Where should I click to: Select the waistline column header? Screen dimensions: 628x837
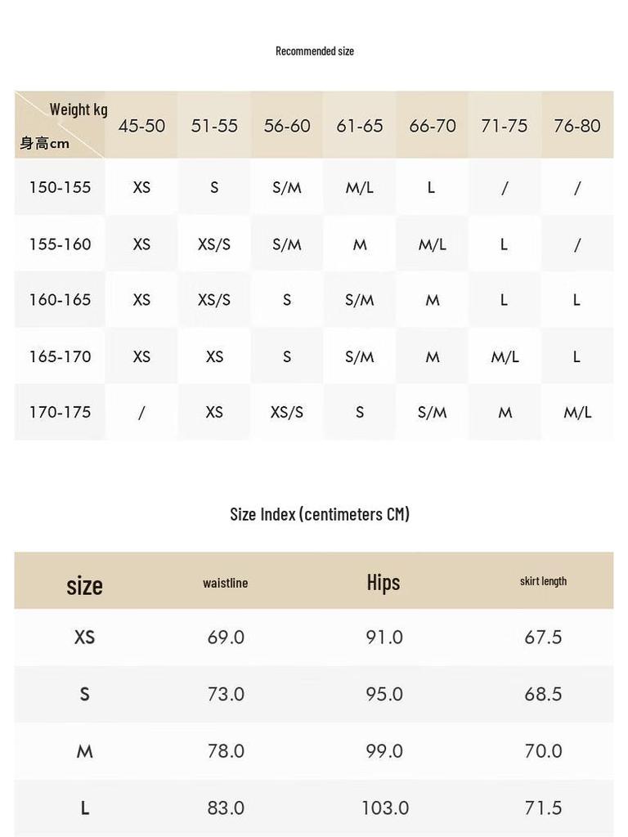click(226, 583)
